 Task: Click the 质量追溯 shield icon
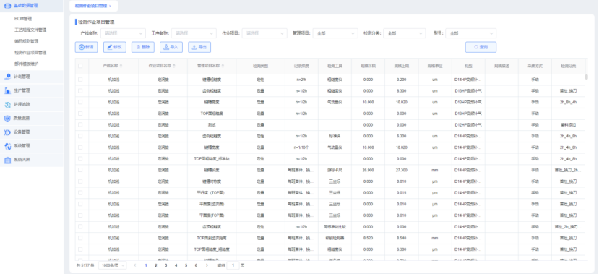(x=7, y=118)
